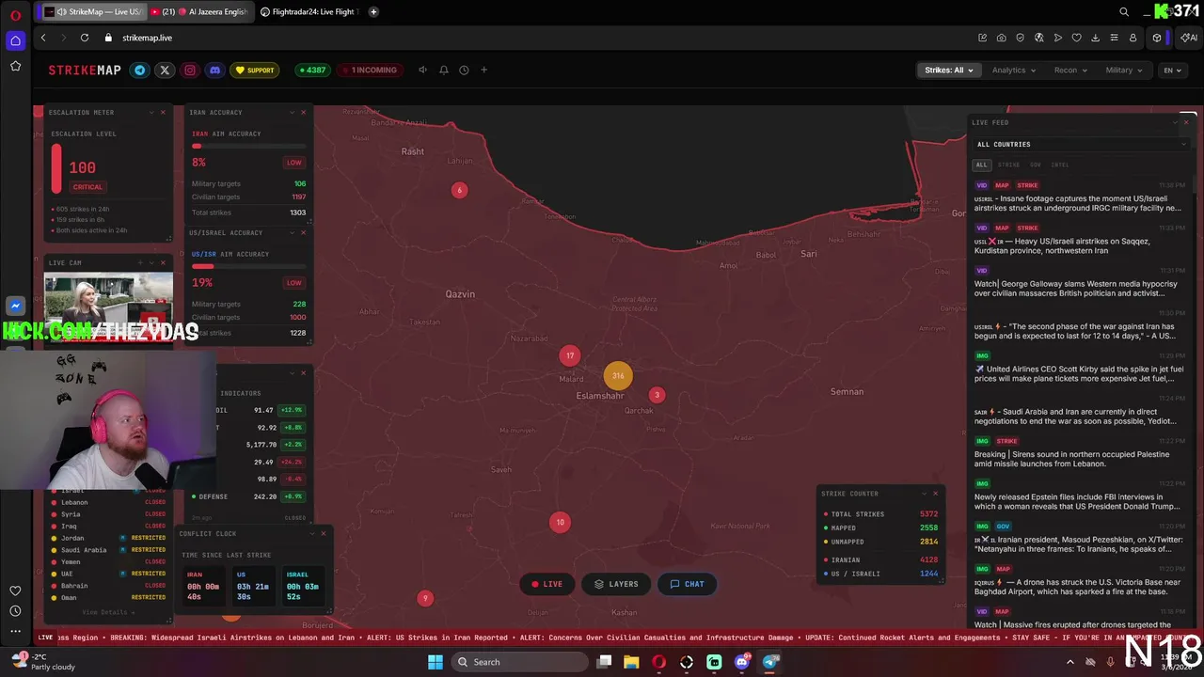Open the Opera AI assistant button

[1189, 38]
